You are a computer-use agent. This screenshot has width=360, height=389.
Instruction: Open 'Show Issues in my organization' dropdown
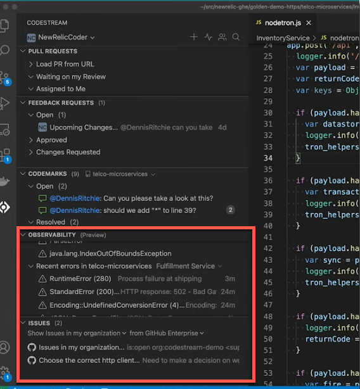point(77,333)
